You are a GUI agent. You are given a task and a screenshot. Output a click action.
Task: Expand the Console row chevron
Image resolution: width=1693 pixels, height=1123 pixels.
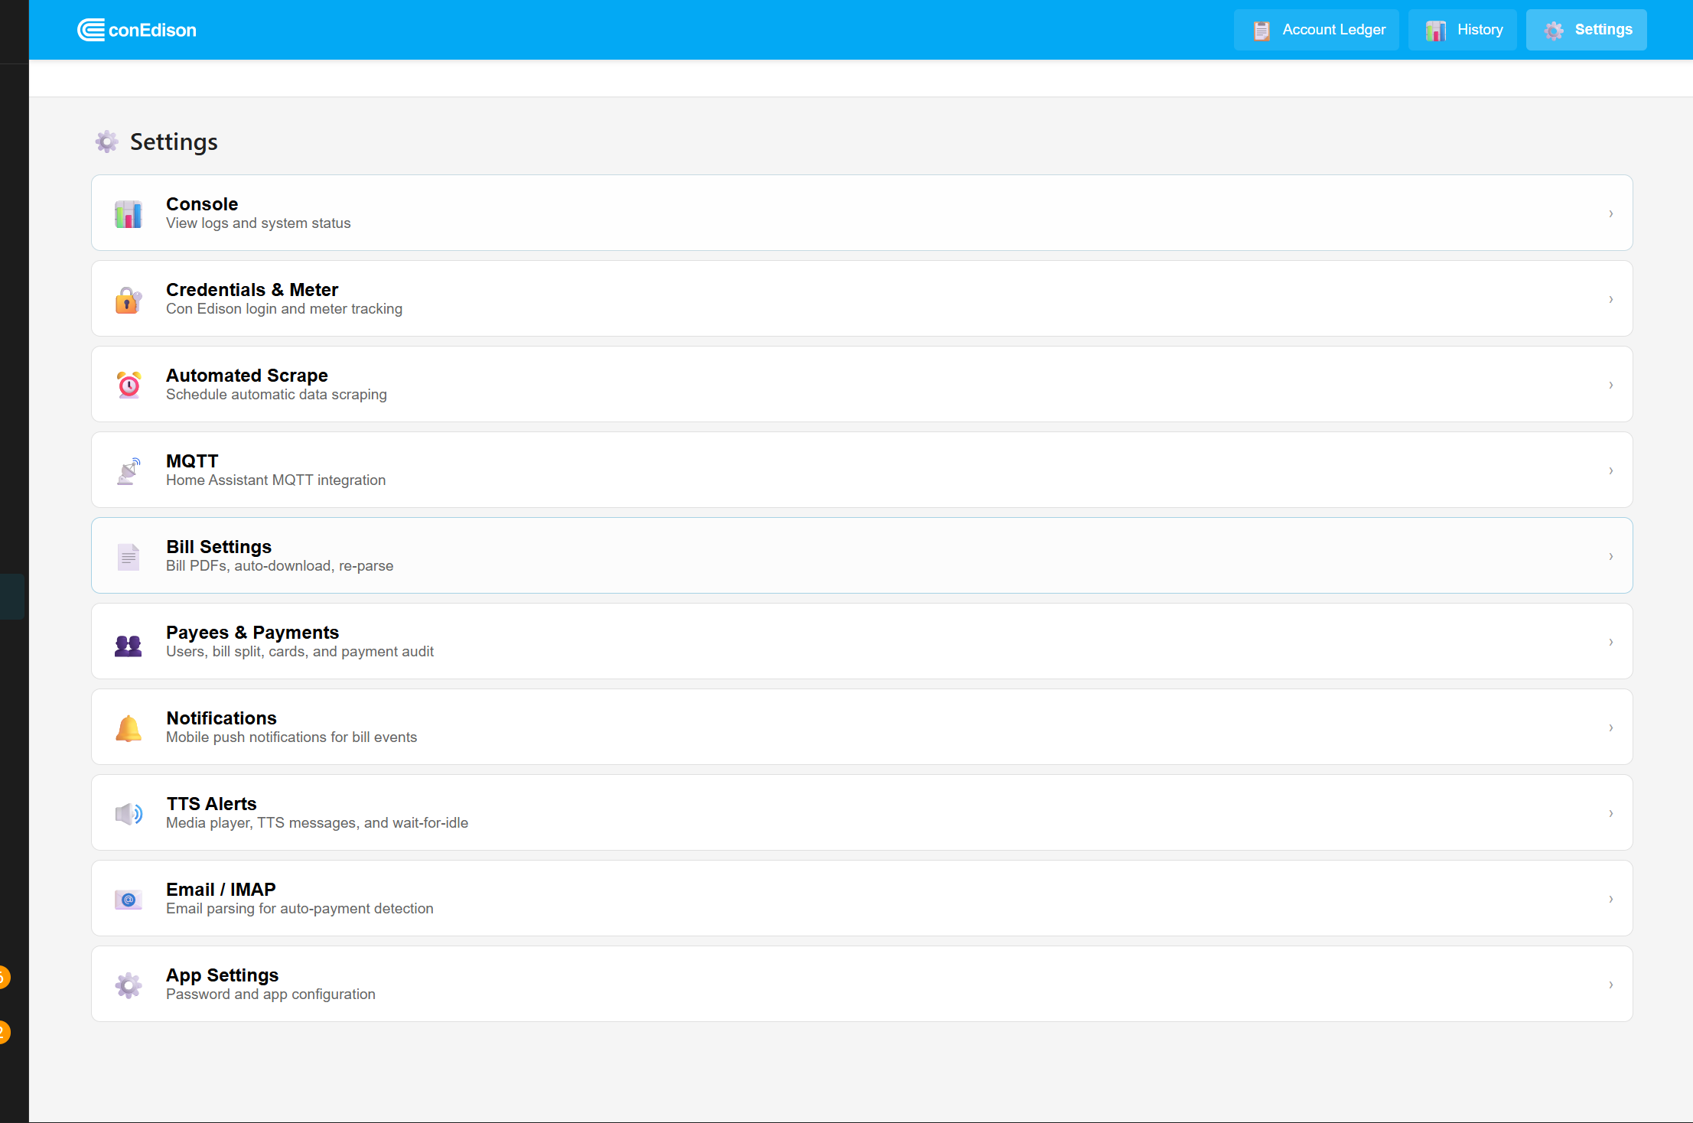point(1610,213)
